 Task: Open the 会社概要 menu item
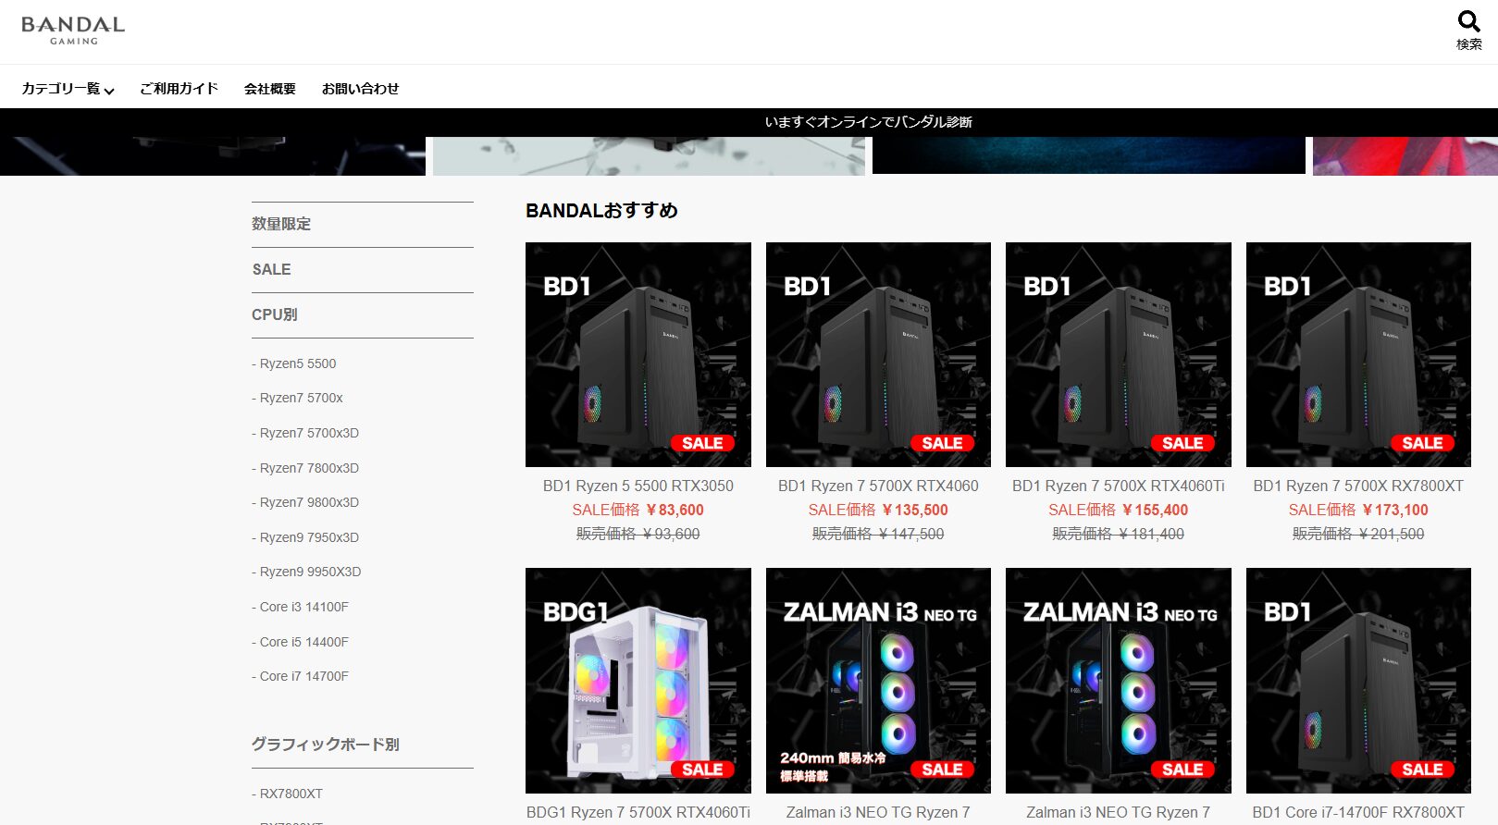coord(269,89)
